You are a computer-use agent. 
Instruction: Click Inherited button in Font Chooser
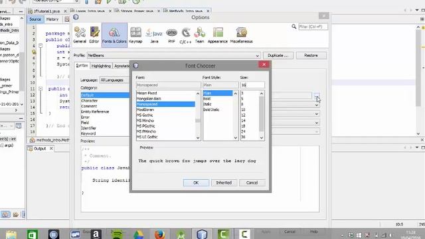click(224, 183)
